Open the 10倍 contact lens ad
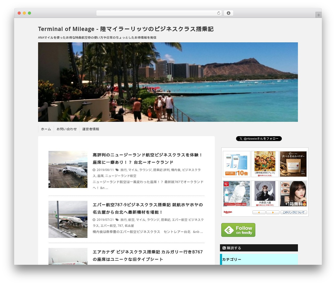This screenshot has height=285, width=336. click(237, 164)
